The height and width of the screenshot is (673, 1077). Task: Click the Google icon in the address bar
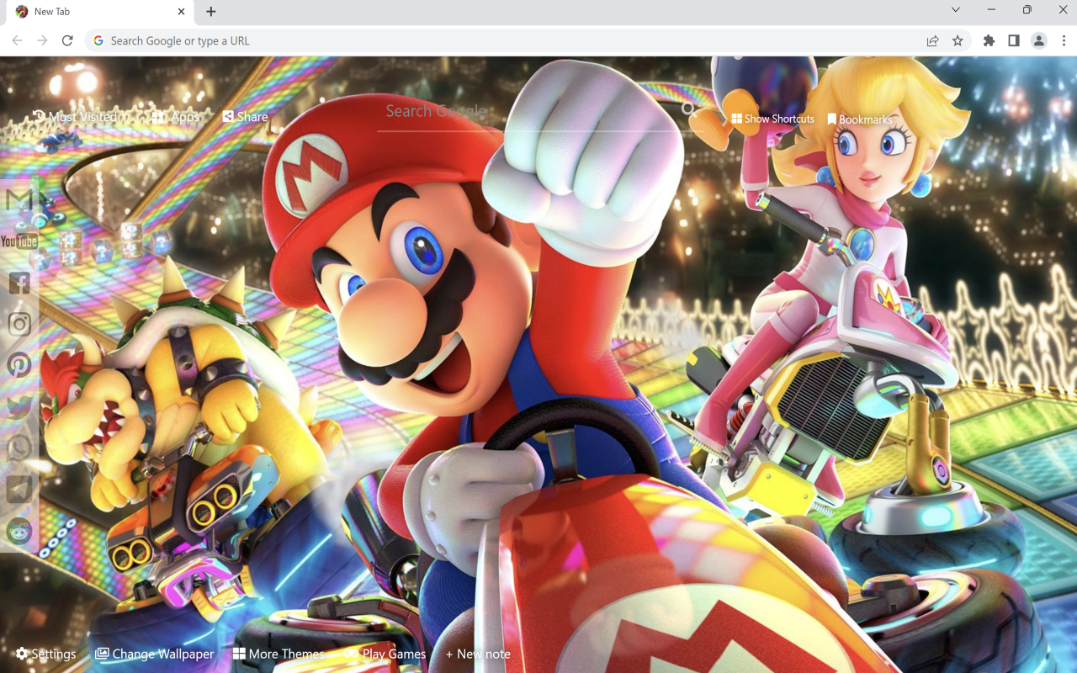98,40
